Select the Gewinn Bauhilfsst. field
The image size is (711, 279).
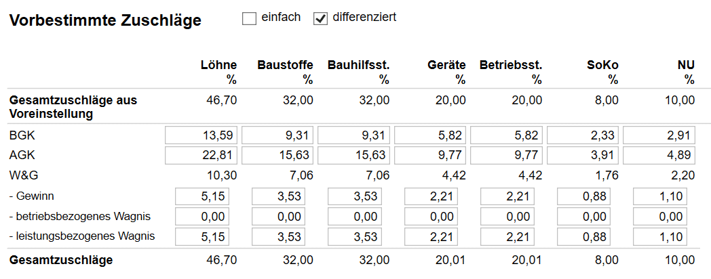pos(355,196)
